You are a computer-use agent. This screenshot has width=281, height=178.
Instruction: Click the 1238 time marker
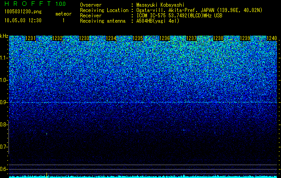218,38
